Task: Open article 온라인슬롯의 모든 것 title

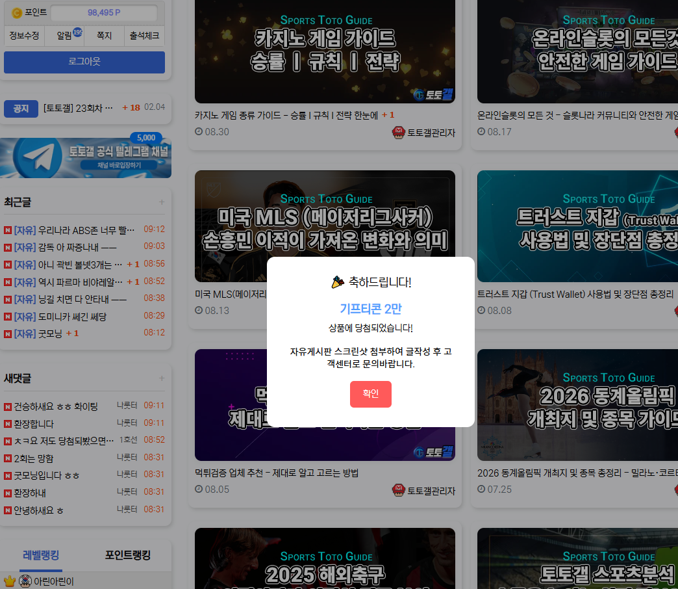Action: tap(577, 115)
